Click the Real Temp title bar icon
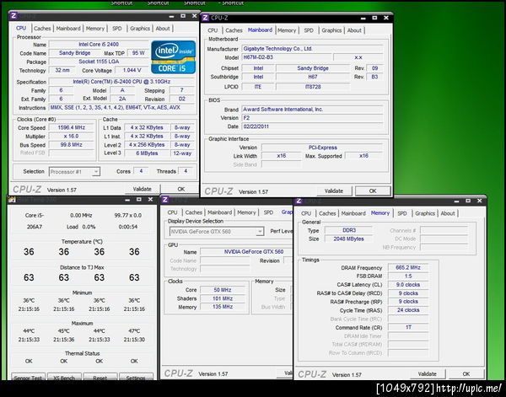 coord(13,200)
